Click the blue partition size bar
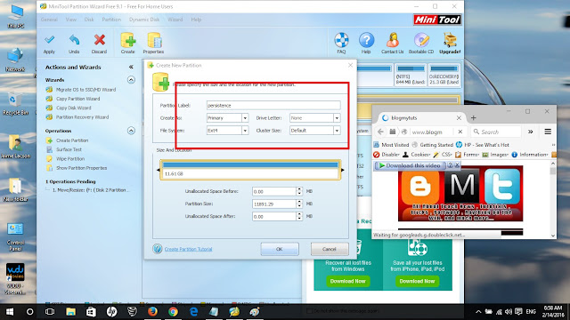570x320 pixels. (250, 164)
